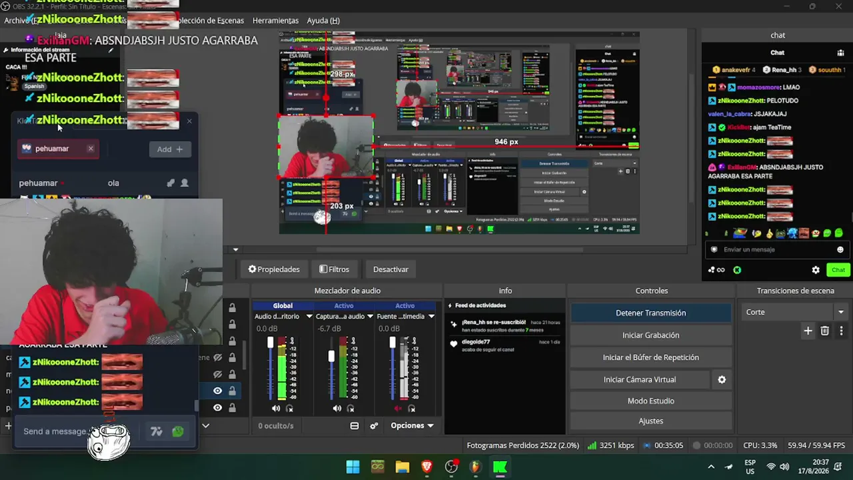The height and width of the screenshot is (480, 853).
Task: Start recording with Iniciar Grabación
Action: (650, 335)
